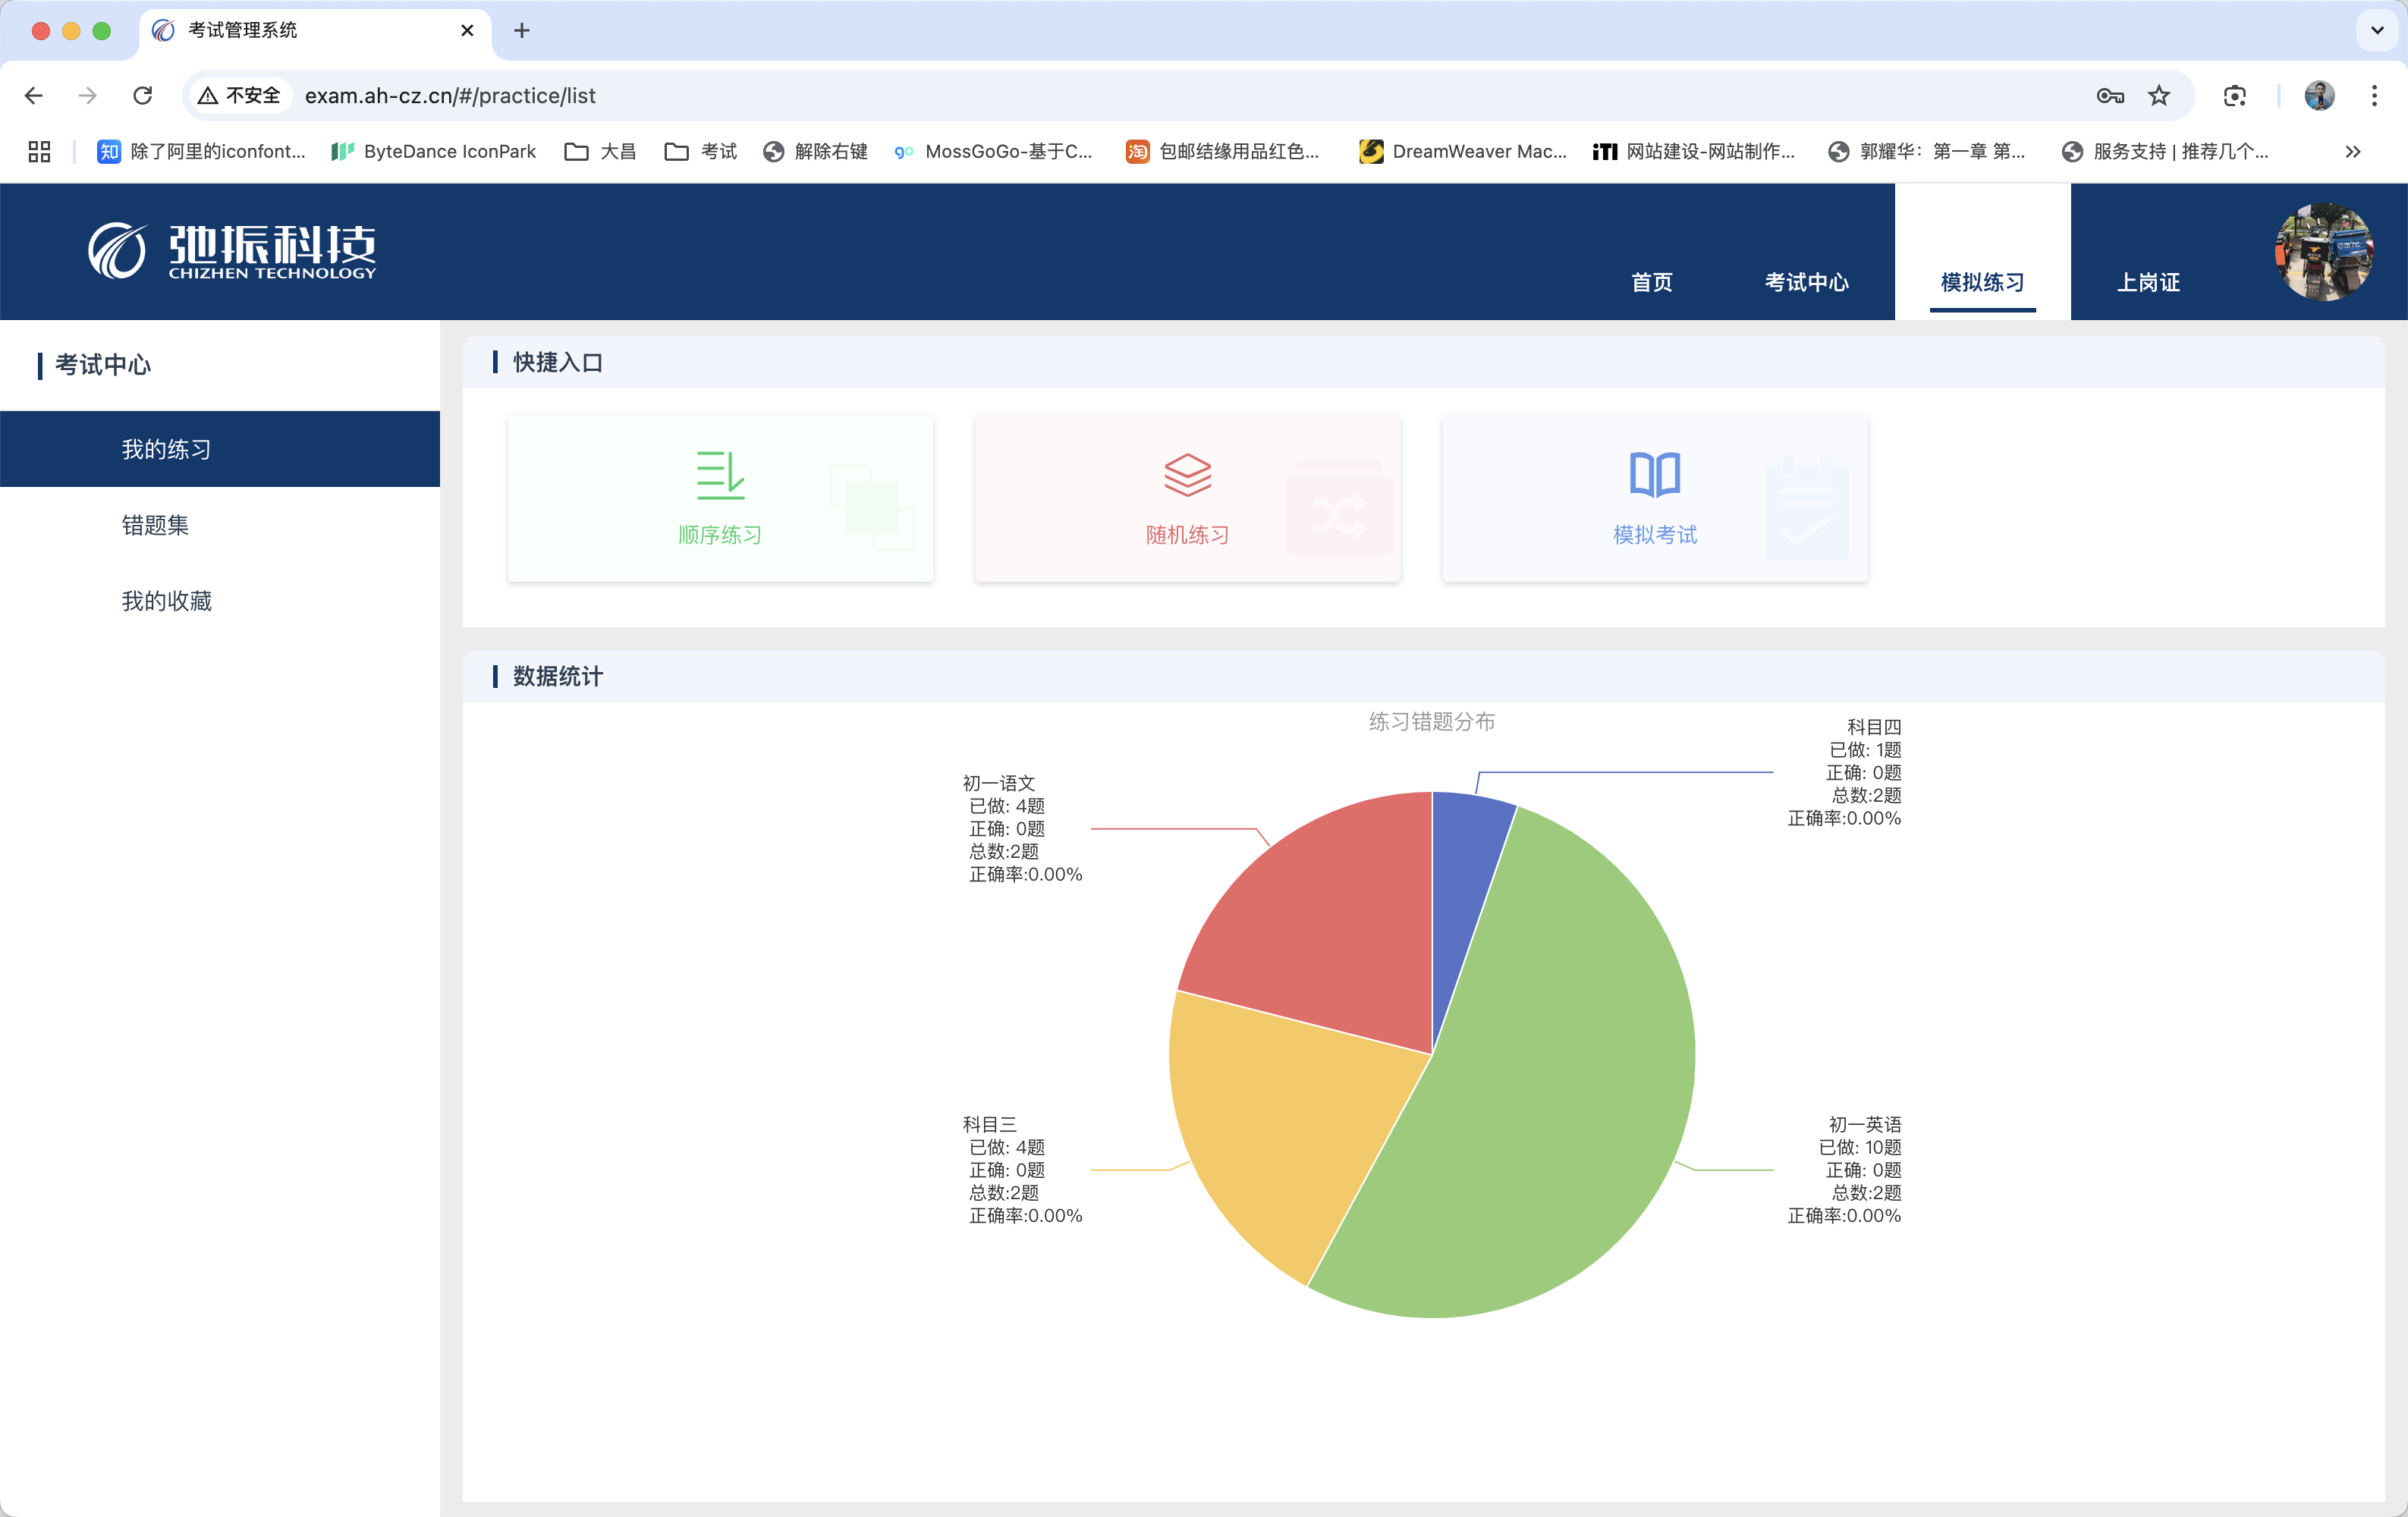This screenshot has height=1517, width=2408.
Task: Click the user avatar photo in header
Action: point(2322,251)
